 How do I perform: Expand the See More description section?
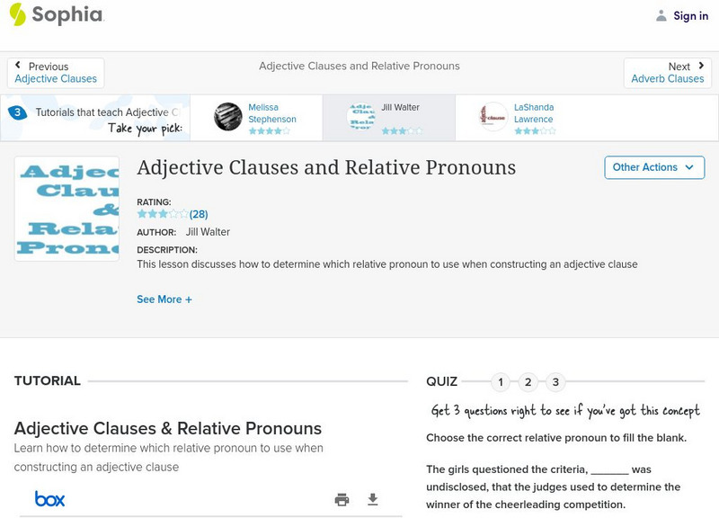point(164,299)
